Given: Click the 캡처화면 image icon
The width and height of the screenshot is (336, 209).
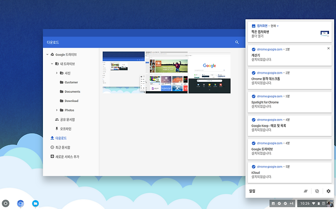Looking at the screenshot, I should [x=253, y=26].
